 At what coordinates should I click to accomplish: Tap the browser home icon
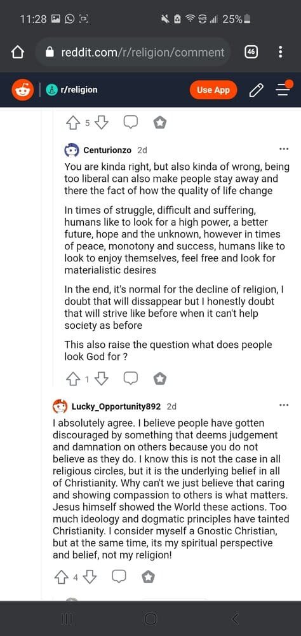point(17,52)
